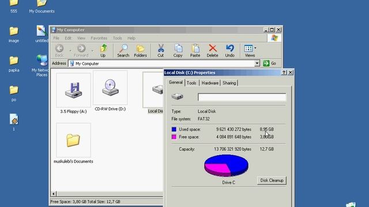
Task: Click the horizontal scrollbar left arrow
Action: tap(54, 194)
